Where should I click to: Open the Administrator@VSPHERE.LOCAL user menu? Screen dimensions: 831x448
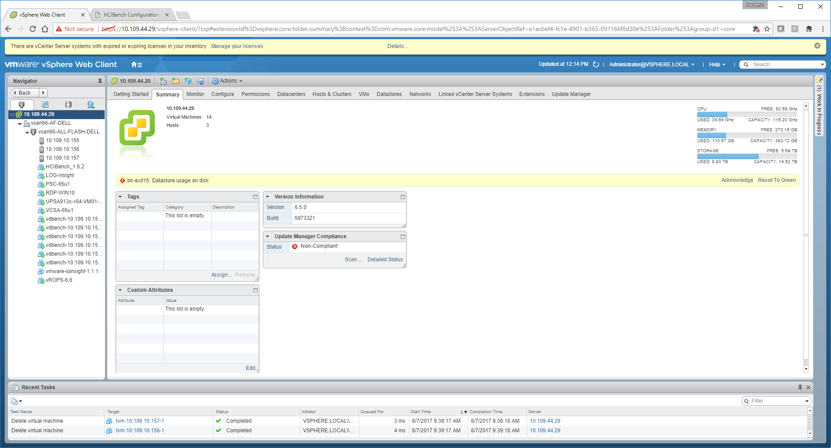(651, 65)
